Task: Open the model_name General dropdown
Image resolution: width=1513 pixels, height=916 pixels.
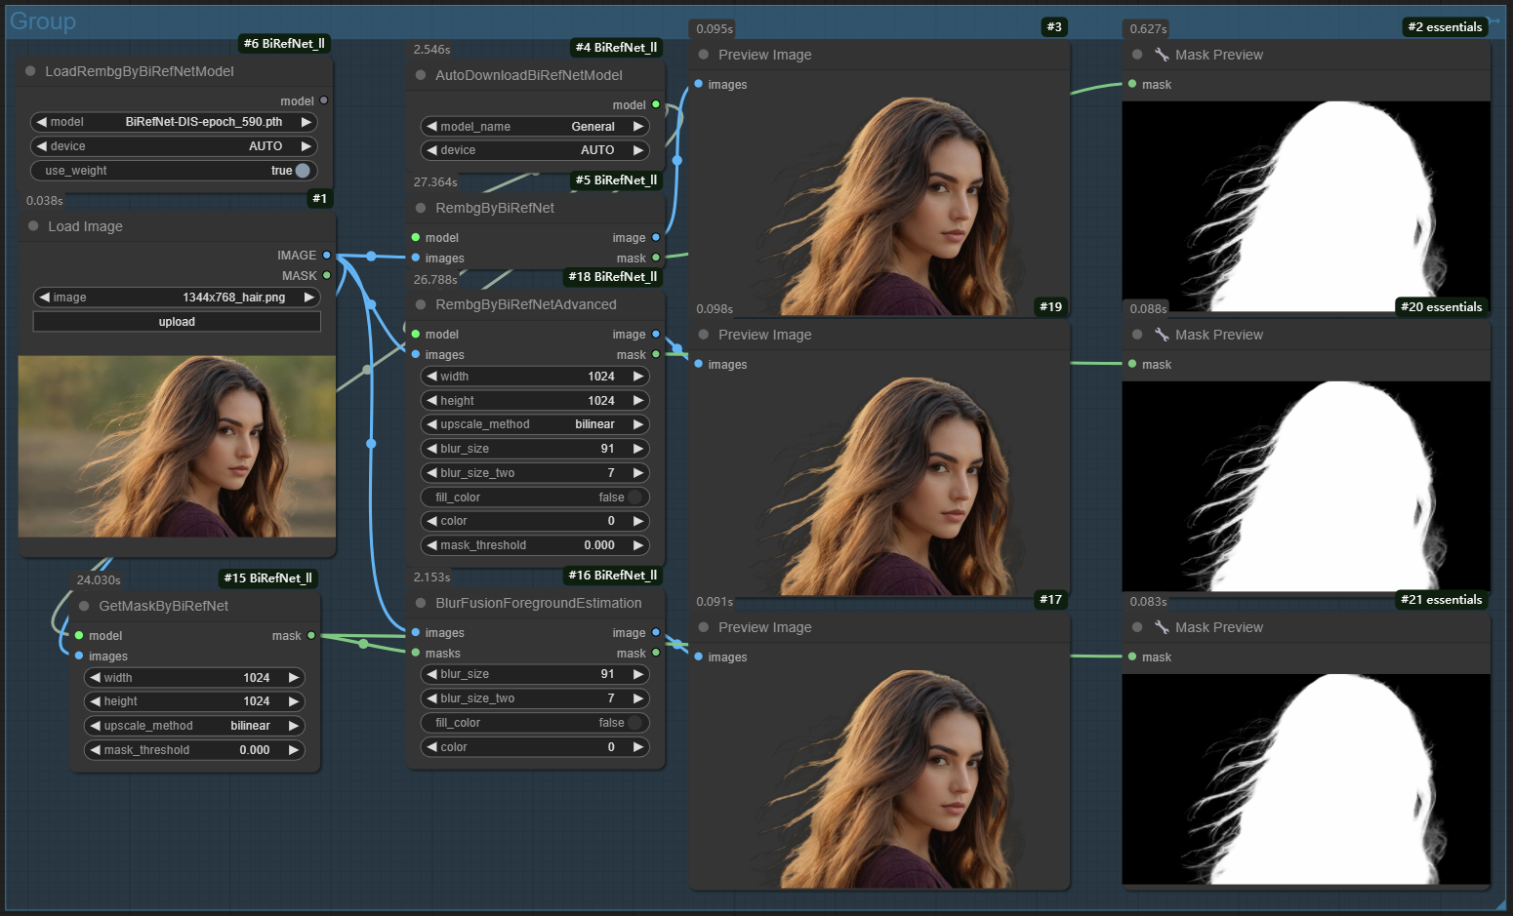Action: point(535,127)
